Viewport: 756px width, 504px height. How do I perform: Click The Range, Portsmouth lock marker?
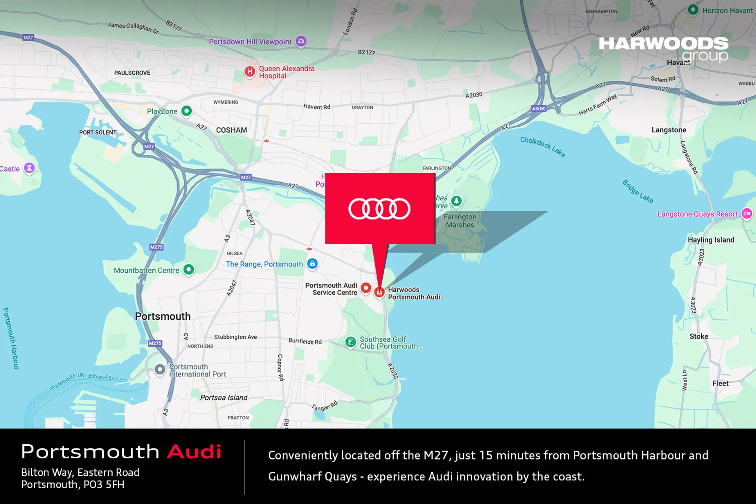312,264
